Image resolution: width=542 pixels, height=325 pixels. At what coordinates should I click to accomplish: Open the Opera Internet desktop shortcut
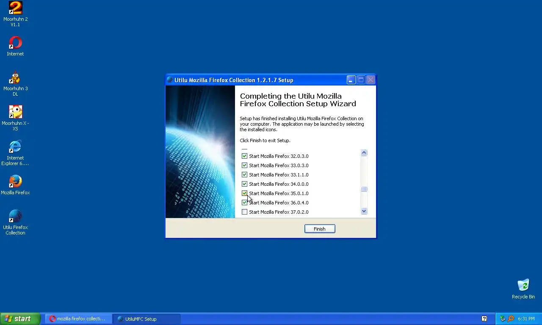click(x=15, y=46)
